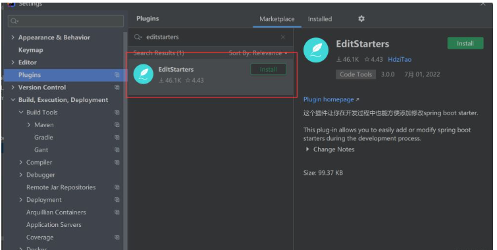Click the project-level icon beside Gradle
This screenshot has height=250, width=497.
[x=117, y=137]
